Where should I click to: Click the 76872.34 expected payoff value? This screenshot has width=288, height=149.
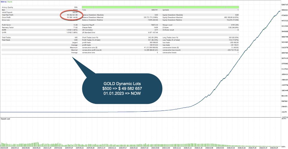[154, 25]
